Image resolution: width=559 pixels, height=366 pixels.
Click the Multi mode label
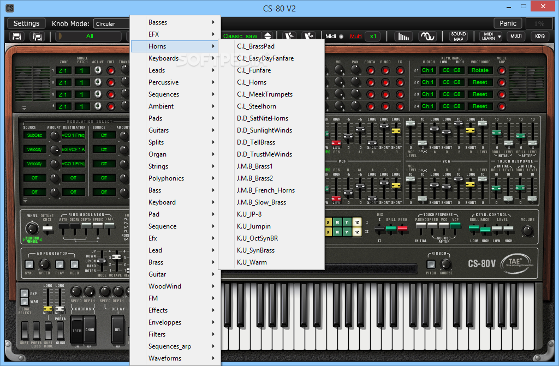[355, 37]
